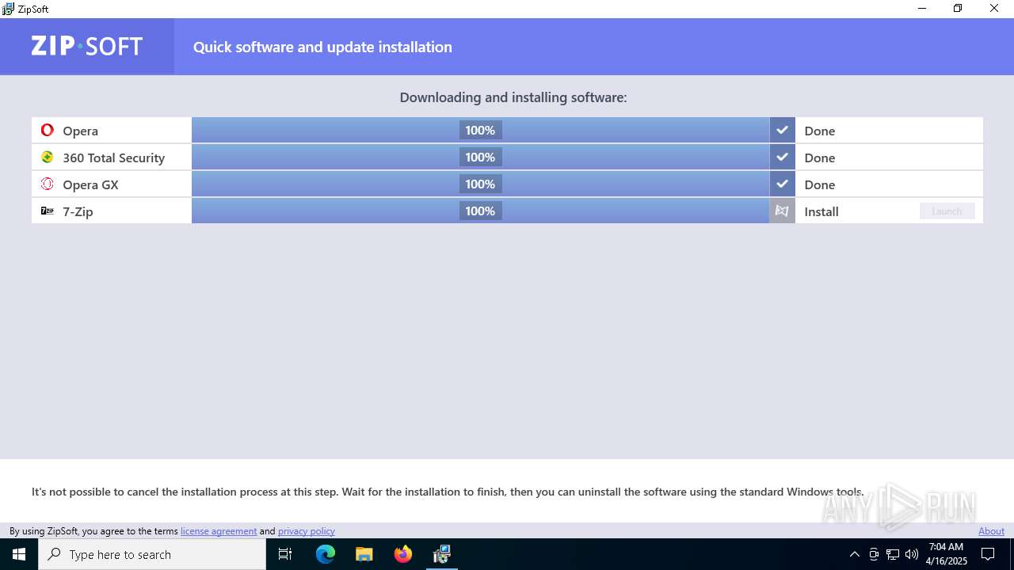Viewport: 1014px width, 570px height.
Task: Click the 360 Total Security progress bar
Action: tap(480, 157)
